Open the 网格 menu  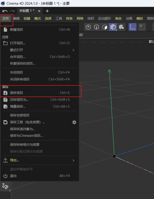[x=80, y=19]
